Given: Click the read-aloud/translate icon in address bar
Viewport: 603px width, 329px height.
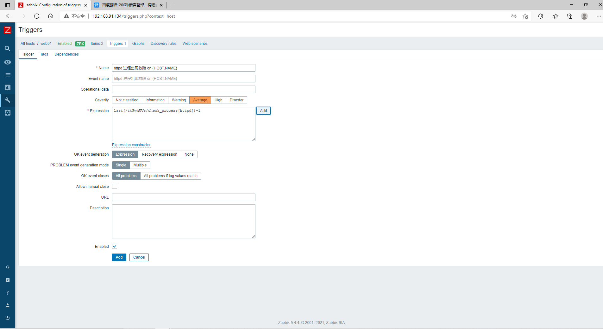Looking at the screenshot, I should click(514, 16).
